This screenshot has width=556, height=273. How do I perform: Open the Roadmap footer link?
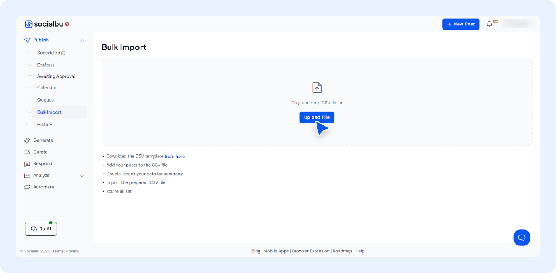[342, 251]
